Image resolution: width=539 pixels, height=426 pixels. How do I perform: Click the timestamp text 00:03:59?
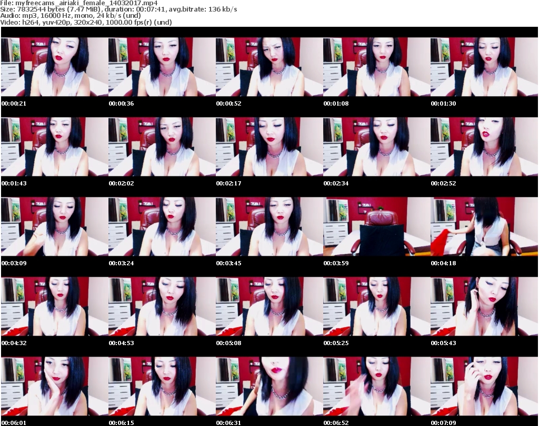point(336,263)
